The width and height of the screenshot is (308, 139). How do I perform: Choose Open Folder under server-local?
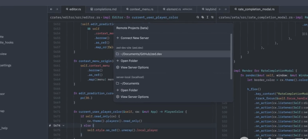172,90
